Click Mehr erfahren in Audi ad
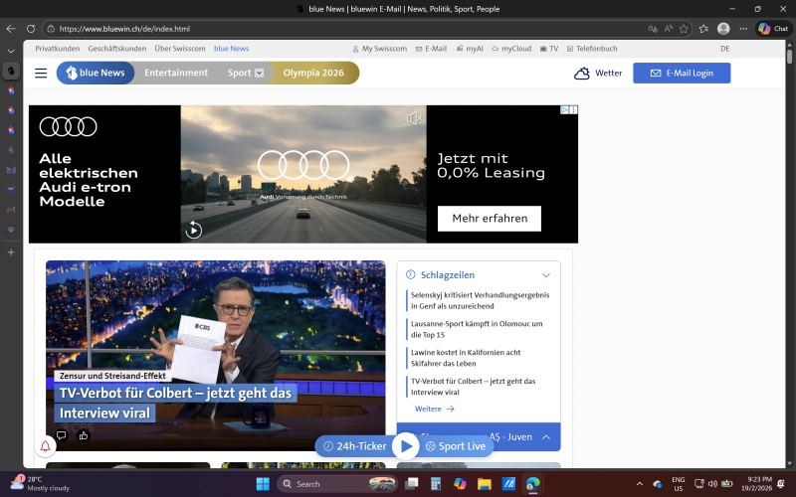The height and width of the screenshot is (497, 796). tap(489, 219)
